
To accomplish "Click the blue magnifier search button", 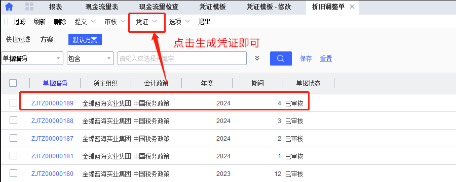I will 281,58.
